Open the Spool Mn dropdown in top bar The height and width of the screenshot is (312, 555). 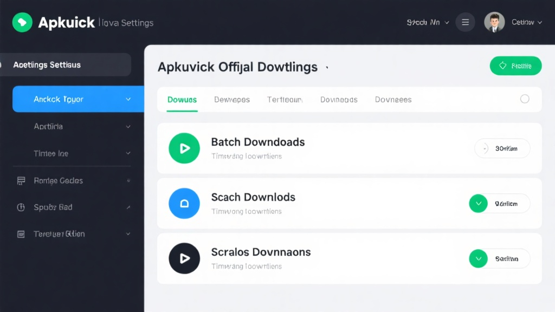427,22
